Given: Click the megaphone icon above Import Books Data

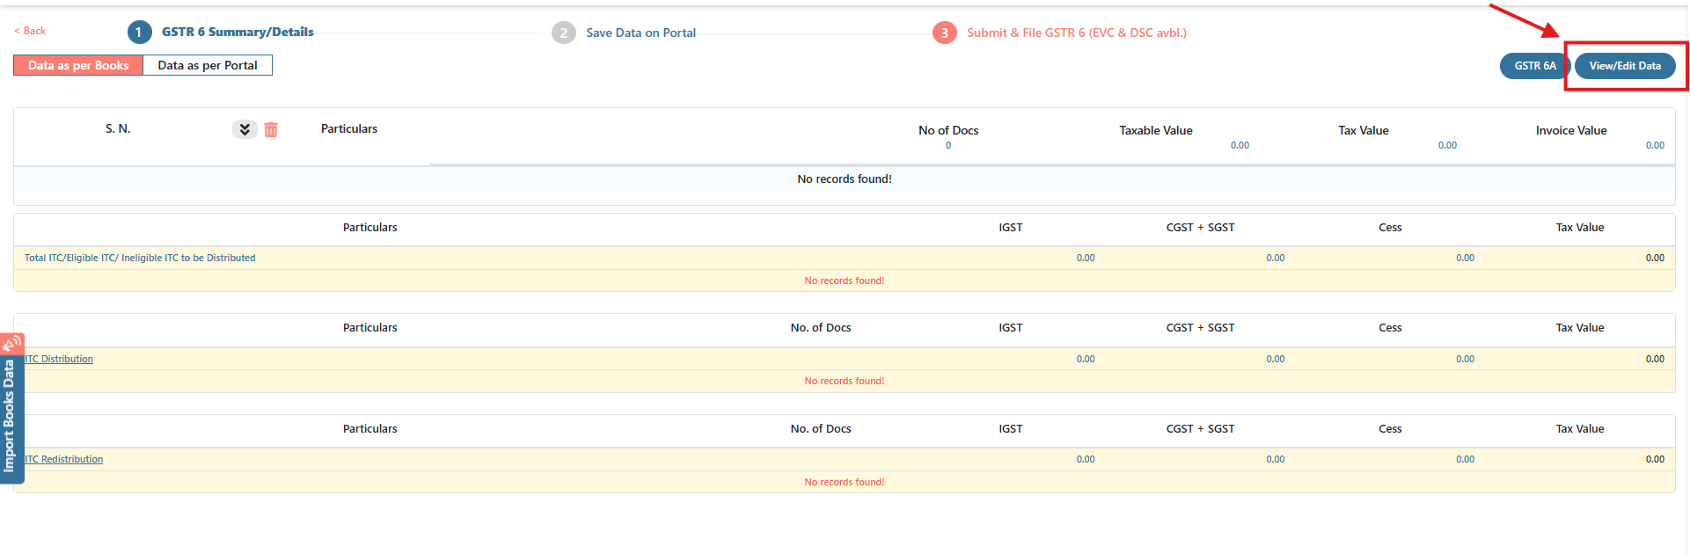Looking at the screenshot, I should (x=11, y=343).
